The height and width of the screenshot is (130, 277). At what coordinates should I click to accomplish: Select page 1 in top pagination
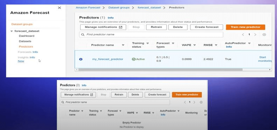249,34
